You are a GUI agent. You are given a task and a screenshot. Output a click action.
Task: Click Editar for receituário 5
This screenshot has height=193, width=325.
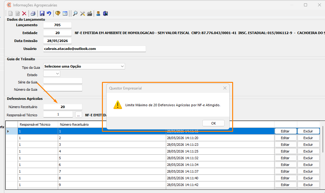285,158
